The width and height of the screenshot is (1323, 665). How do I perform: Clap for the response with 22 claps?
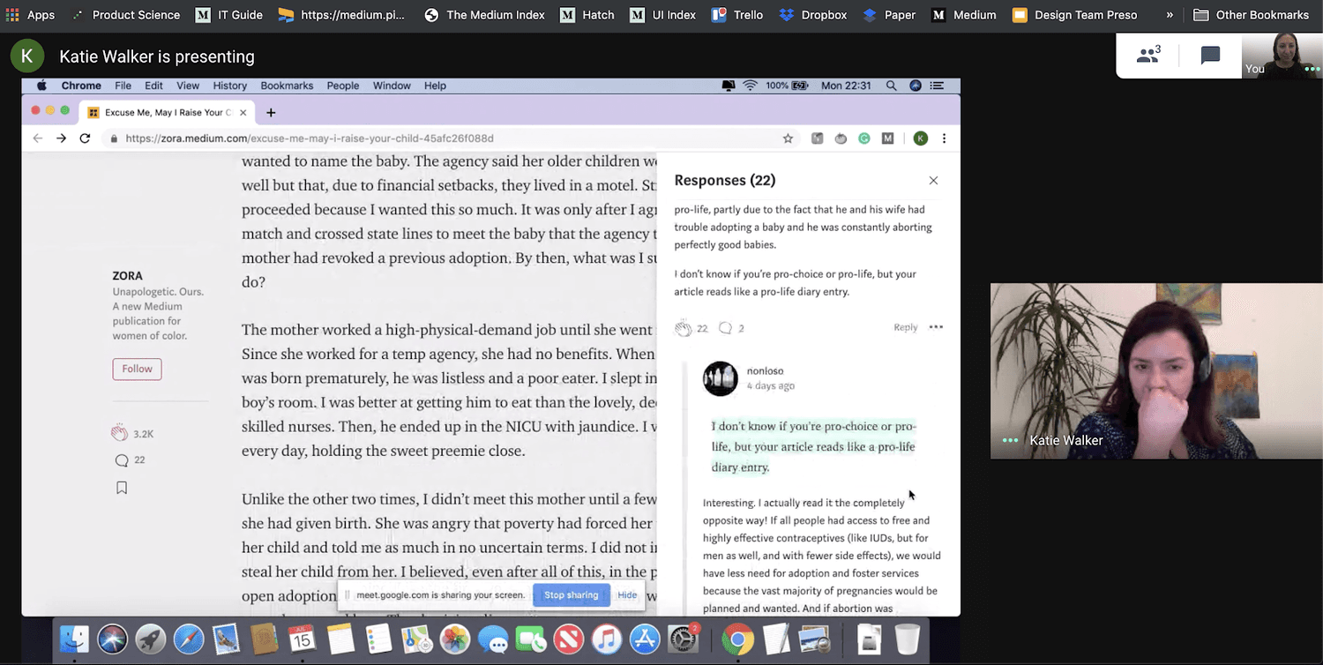tap(684, 328)
